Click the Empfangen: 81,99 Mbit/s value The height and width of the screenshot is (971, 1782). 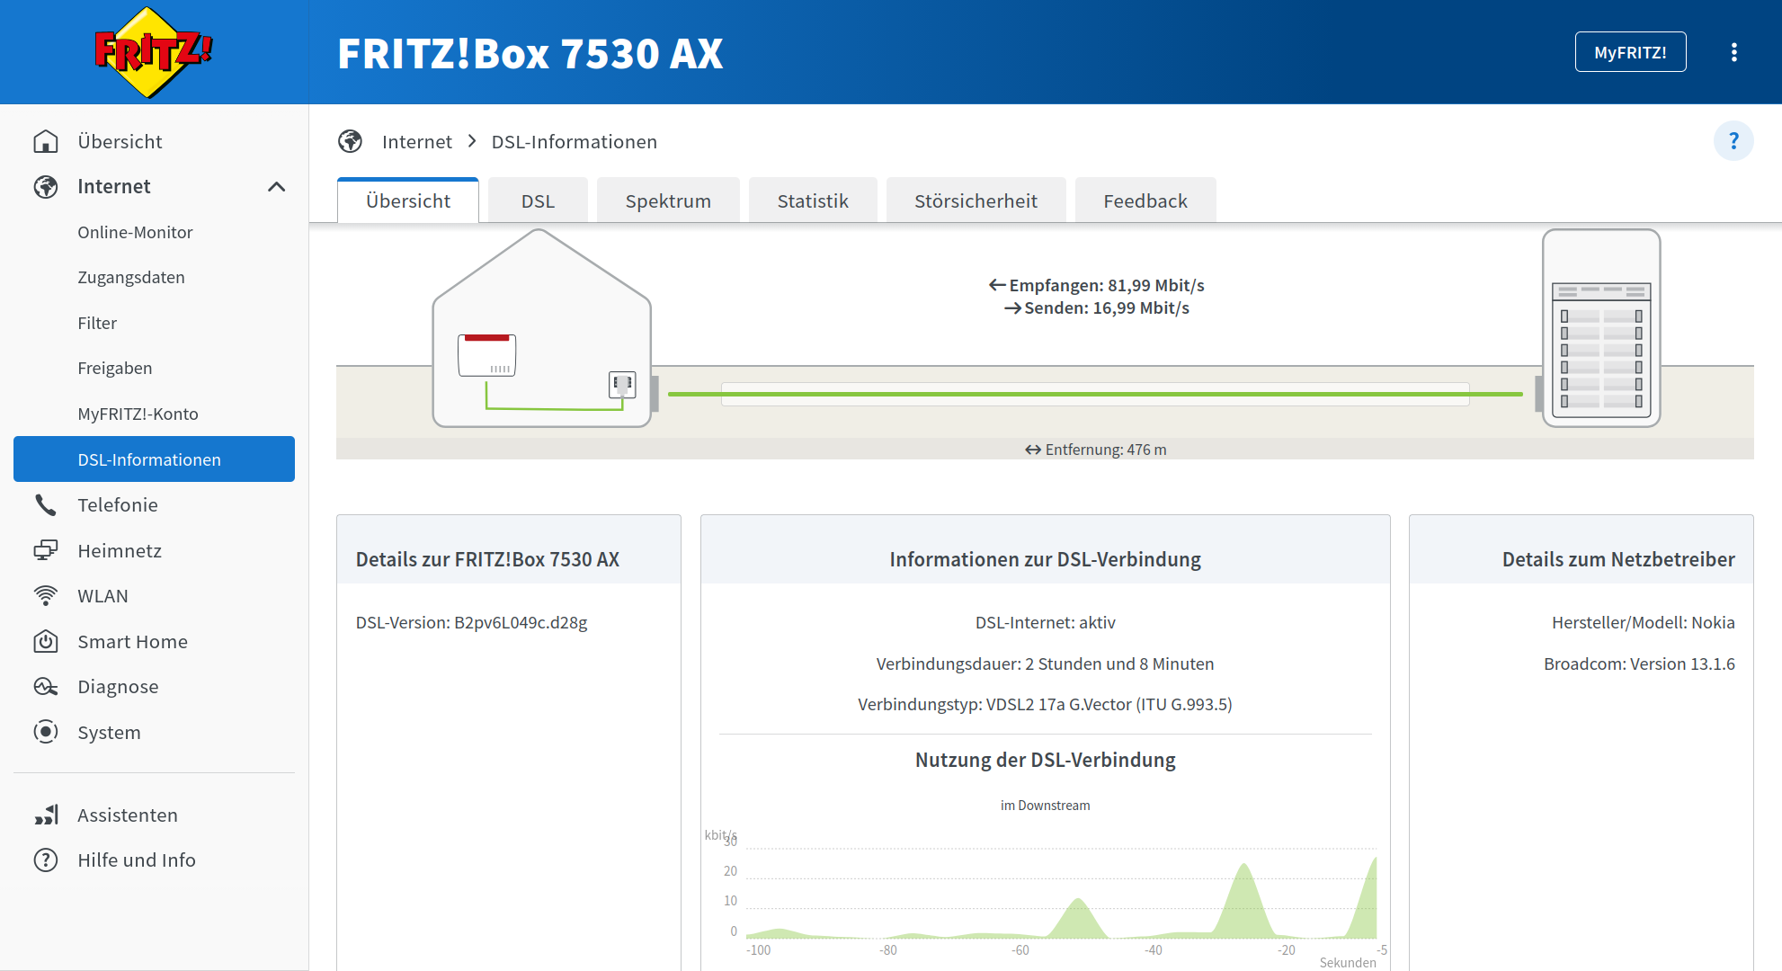pos(1097,285)
